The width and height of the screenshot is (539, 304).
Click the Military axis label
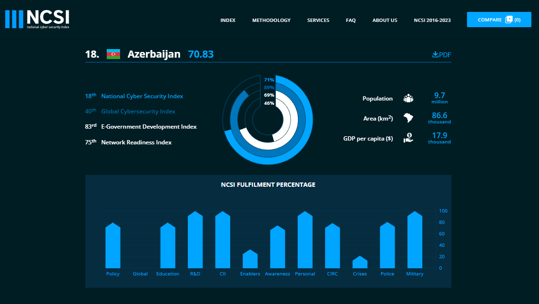tap(415, 274)
